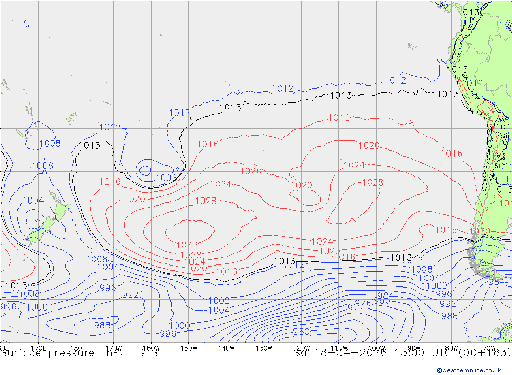This screenshot has height=375, width=512.
Task: Open the ©weatheronline.co.uk link
Action: pos(469,370)
